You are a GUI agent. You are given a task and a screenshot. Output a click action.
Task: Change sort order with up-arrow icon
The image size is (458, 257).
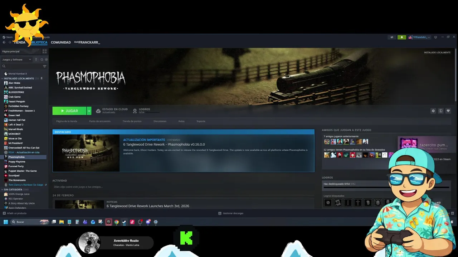click(x=36, y=60)
